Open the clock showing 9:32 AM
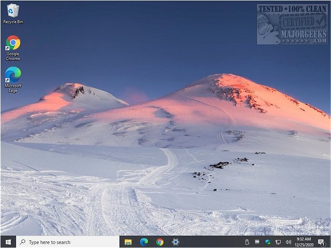Viewport: 331px width, 248px height. coord(304,239)
